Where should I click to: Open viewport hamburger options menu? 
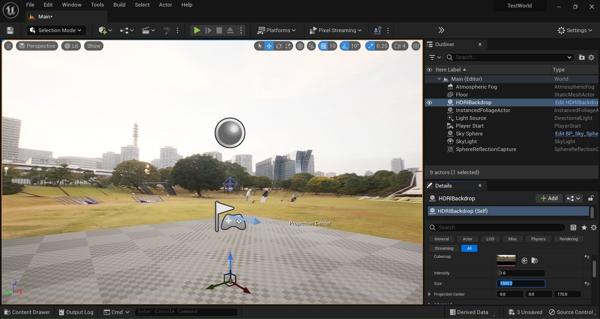(x=8, y=46)
